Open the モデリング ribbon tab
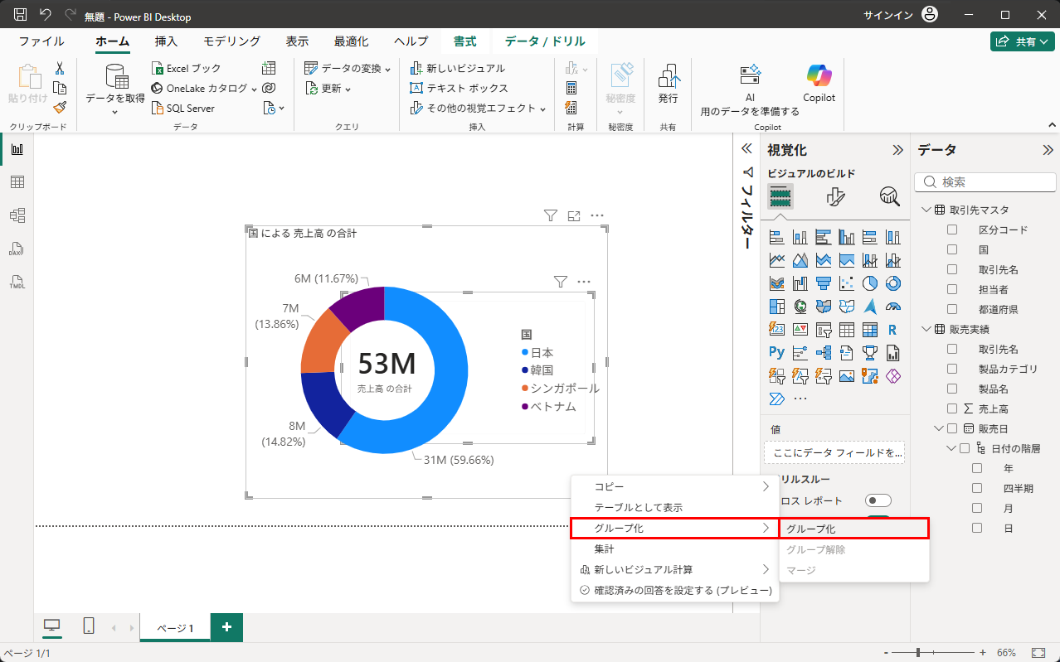 [231, 41]
